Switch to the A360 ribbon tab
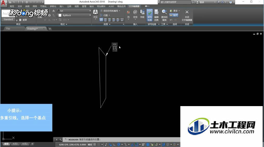 tap(111, 6)
